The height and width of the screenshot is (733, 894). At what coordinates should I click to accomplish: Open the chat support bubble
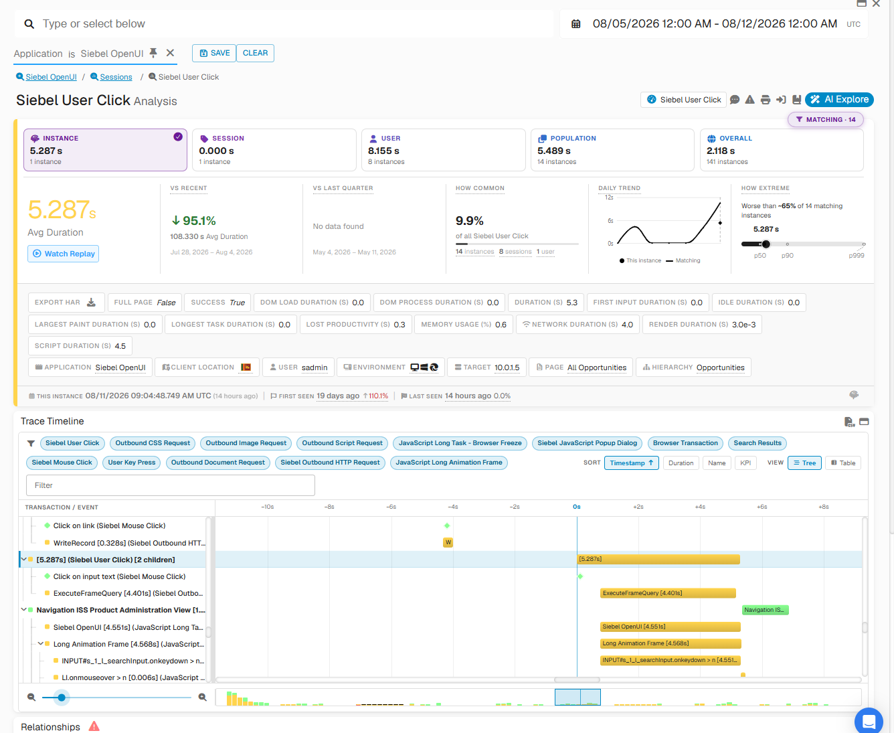869,722
